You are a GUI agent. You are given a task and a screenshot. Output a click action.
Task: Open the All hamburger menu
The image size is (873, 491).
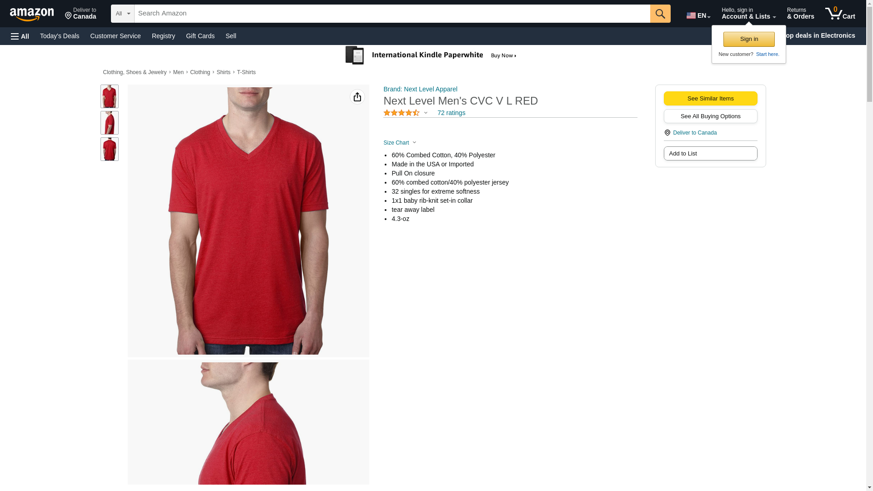pyautogui.click(x=20, y=36)
